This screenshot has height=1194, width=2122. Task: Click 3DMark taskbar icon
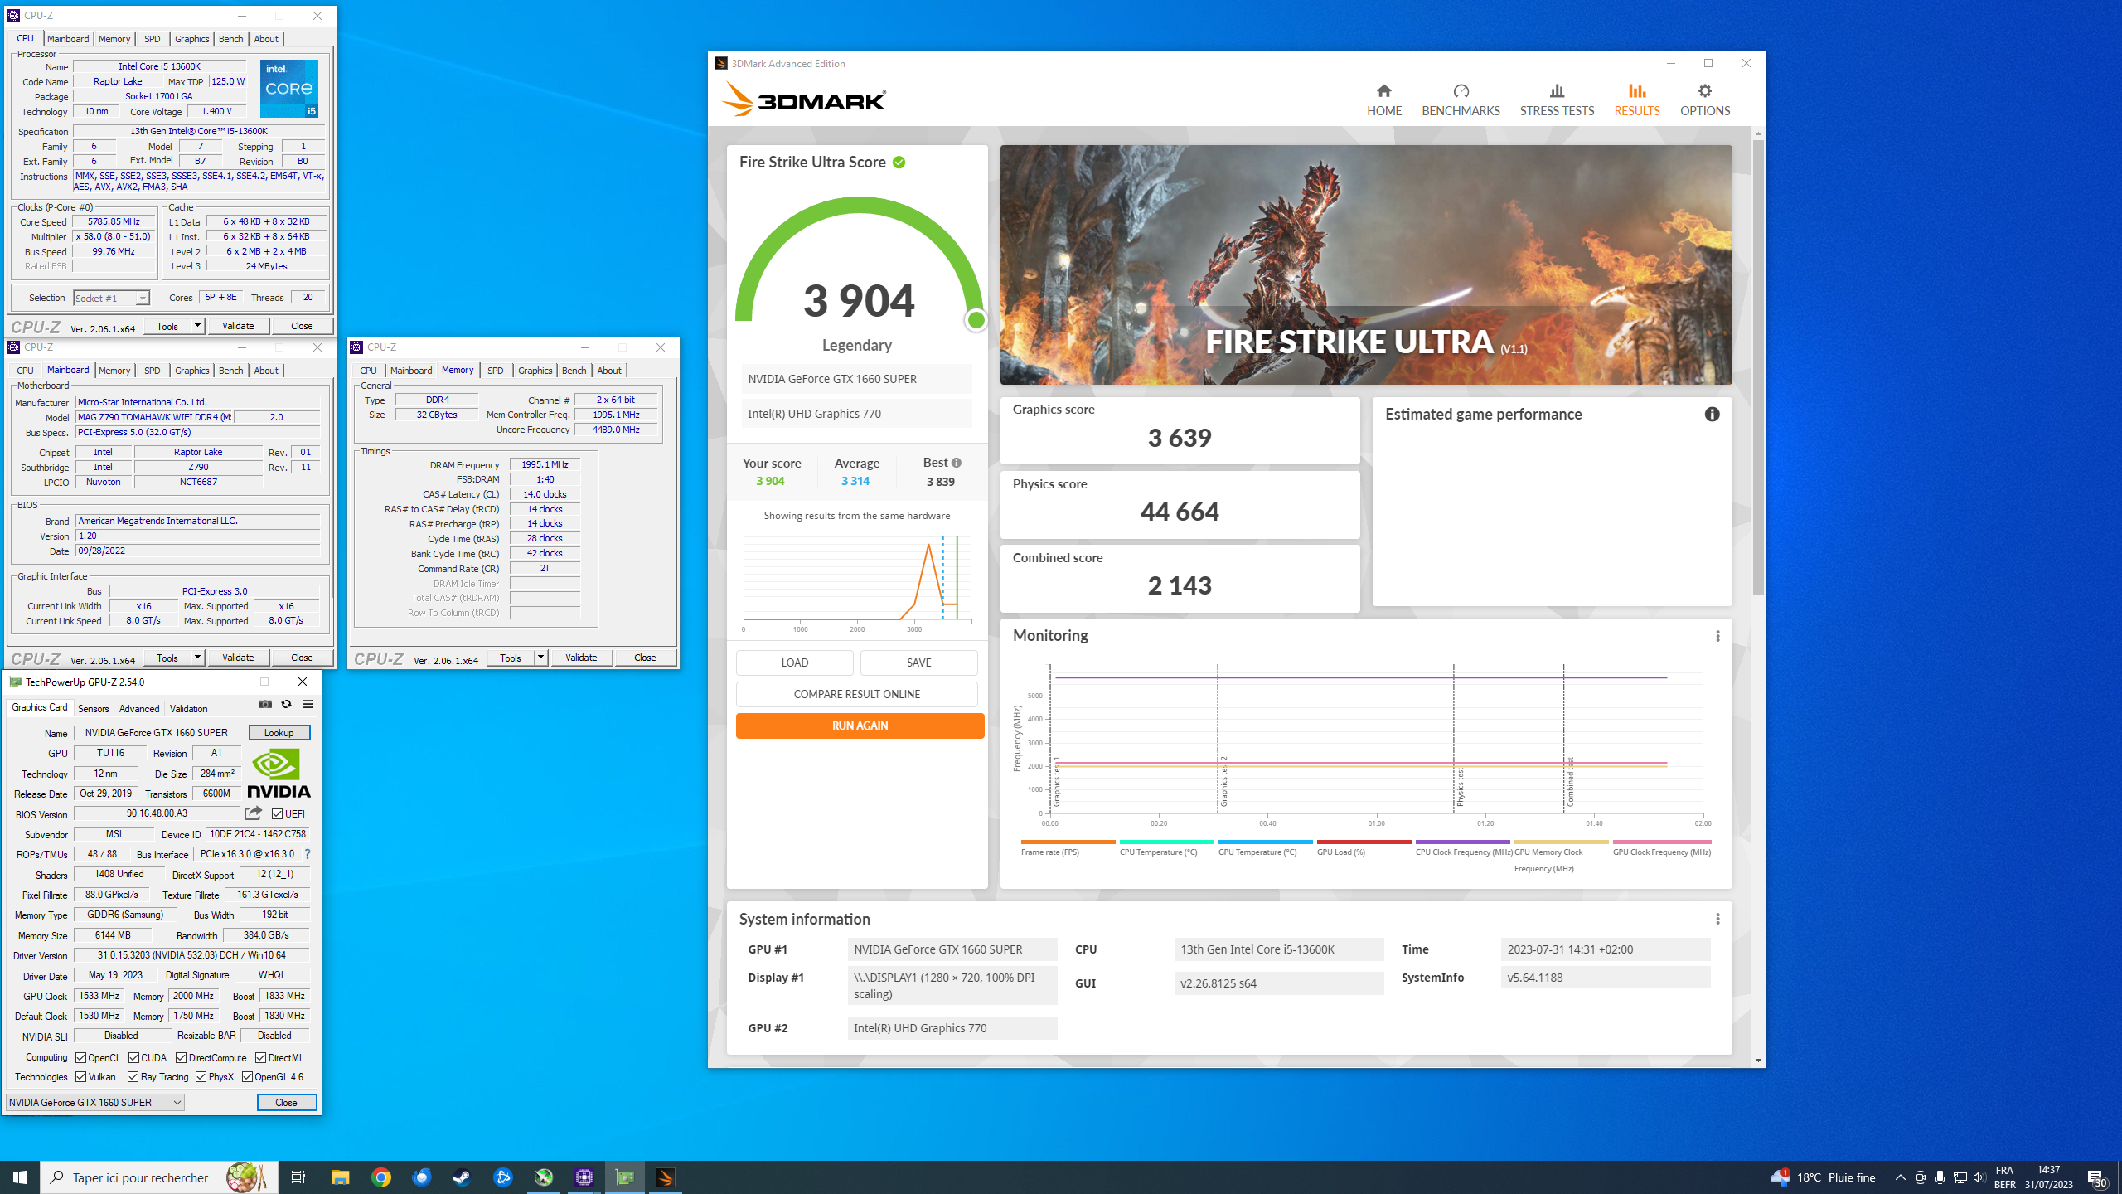point(665,1177)
